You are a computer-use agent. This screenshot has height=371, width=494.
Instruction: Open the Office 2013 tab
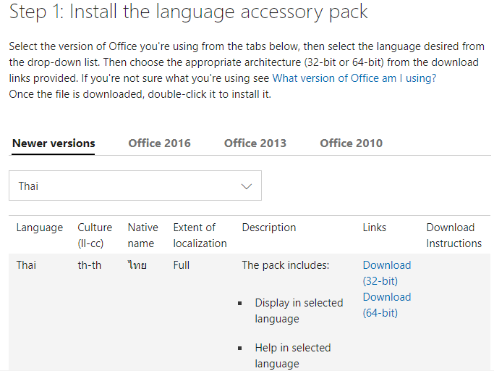255,143
